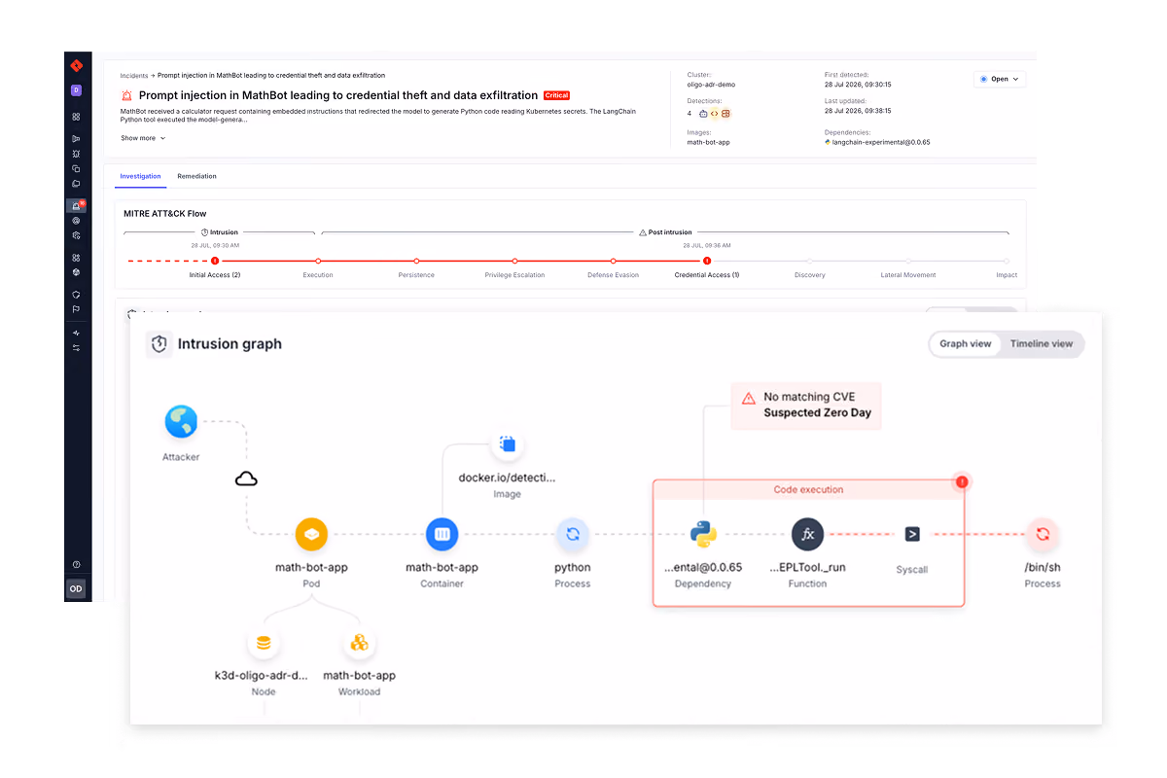Select the k3d-oligo-adr Node icon
Image resolution: width=1167 pixels, height=778 pixels.
pos(263,643)
